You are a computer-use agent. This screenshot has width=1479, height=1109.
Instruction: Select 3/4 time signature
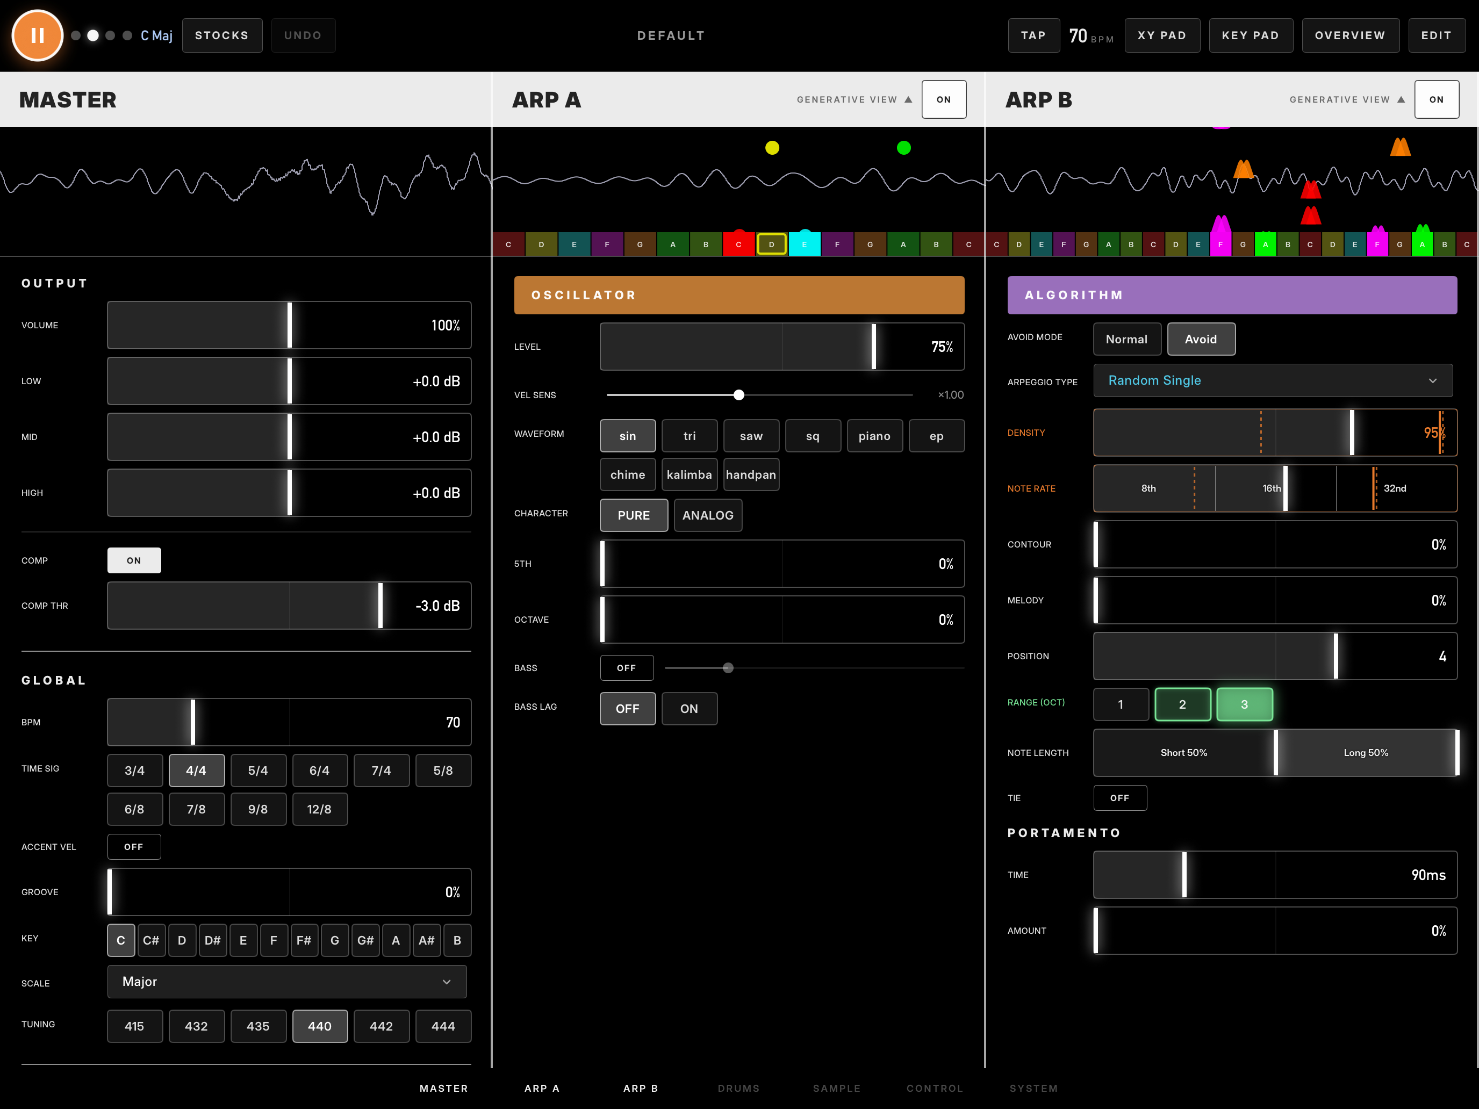click(x=134, y=770)
